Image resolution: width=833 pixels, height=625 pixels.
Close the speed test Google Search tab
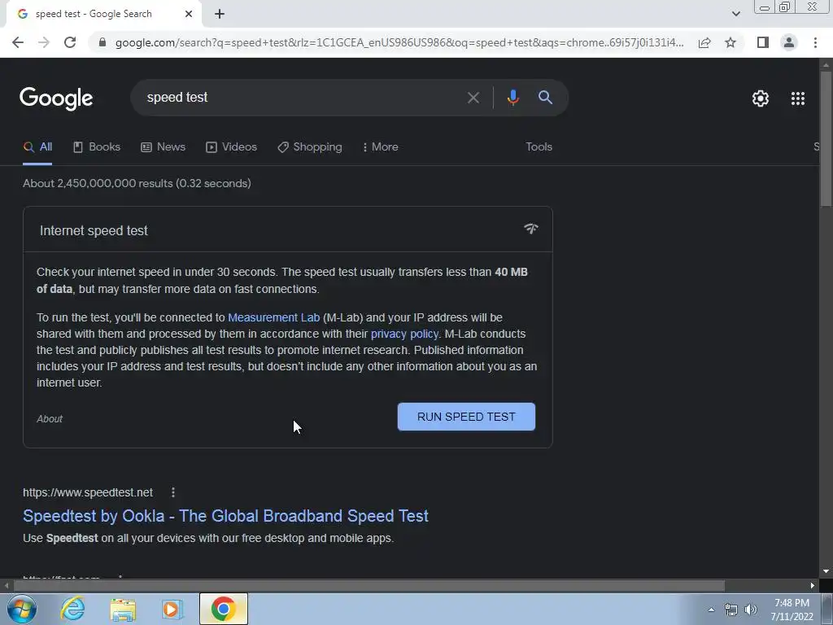[x=189, y=15]
